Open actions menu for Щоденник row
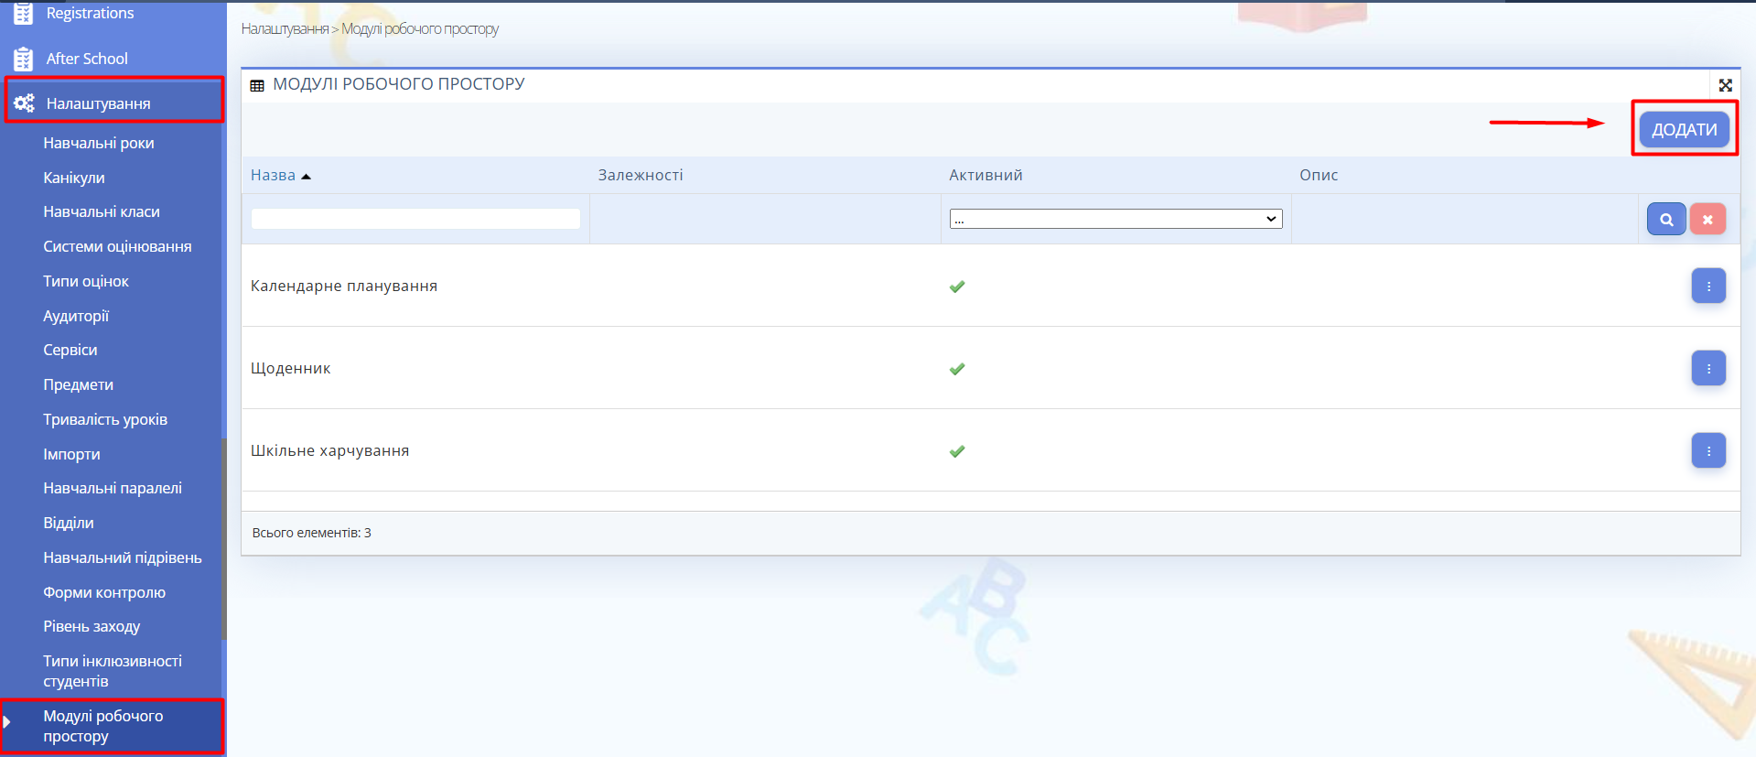Screen dimensions: 1756x757 [1708, 369]
